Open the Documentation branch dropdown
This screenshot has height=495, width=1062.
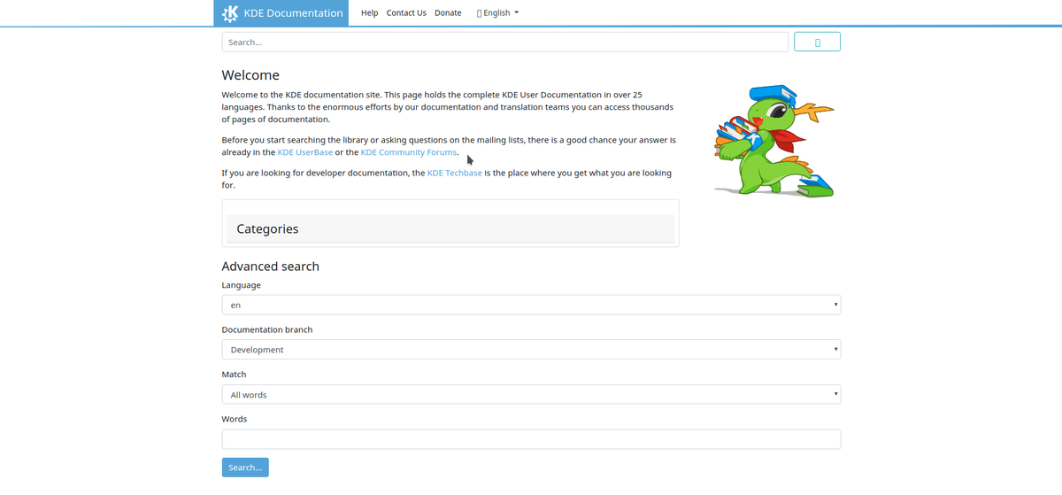[x=530, y=350]
